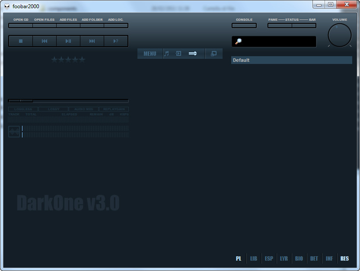Viewport: 360px width, 271px height.
Task: Switch to the ESP tab
Action: (x=269, y=258)
